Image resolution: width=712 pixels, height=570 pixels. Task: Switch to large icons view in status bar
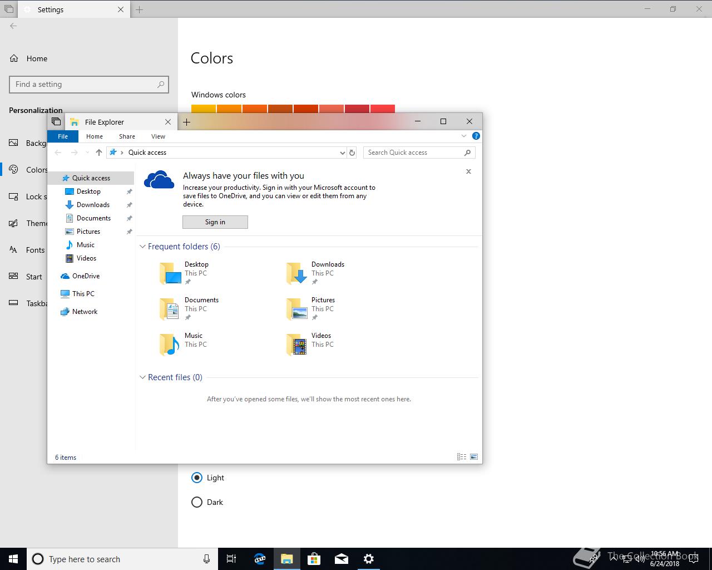(474, 457)
